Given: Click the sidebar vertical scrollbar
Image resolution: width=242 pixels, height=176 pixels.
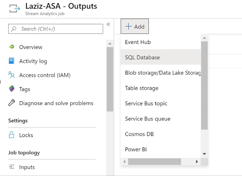Looking at the screenshot, I should (110, 79).
